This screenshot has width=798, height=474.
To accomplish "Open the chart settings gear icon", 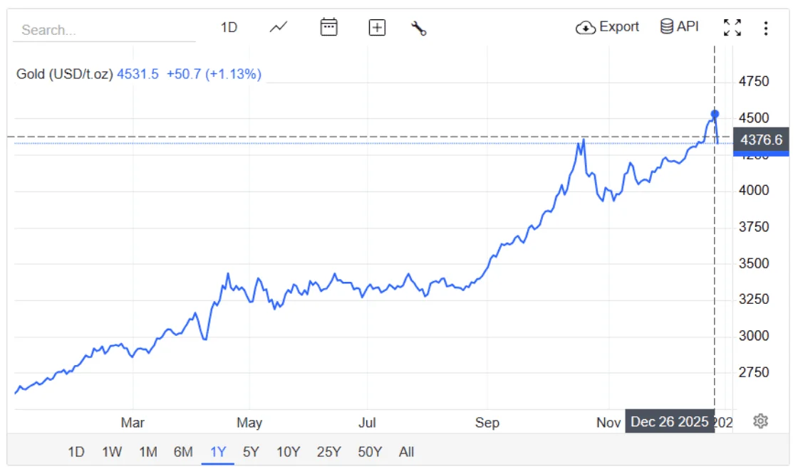I will [x=760, y=422].
